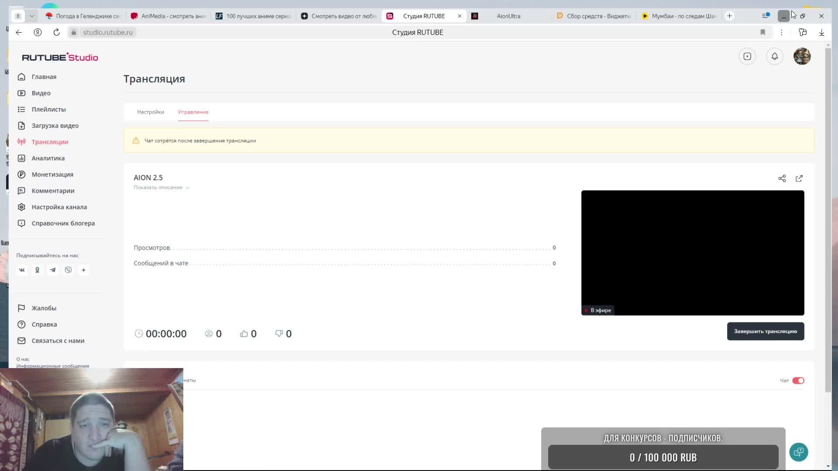Click the Жалобы flag icon
Viewport: 838px width, 471px height.
[21, 308]
